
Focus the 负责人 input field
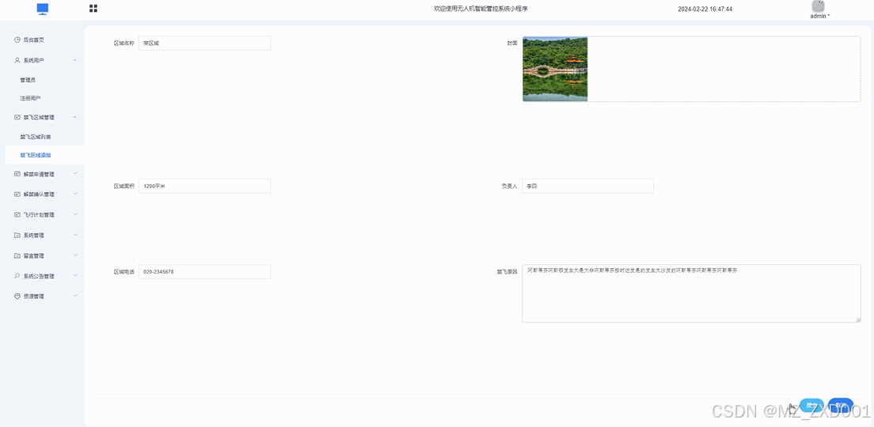(x=587, y=187)
